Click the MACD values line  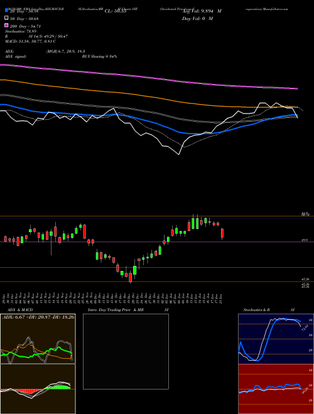[30, 41]
